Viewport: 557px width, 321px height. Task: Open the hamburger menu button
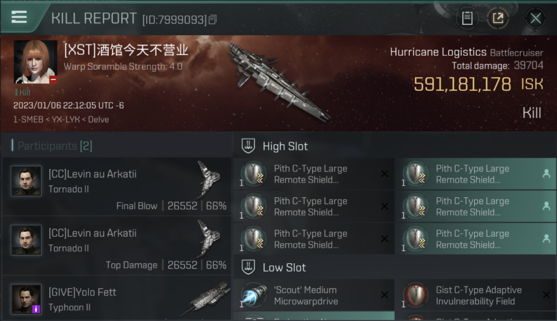coord(19,17)
